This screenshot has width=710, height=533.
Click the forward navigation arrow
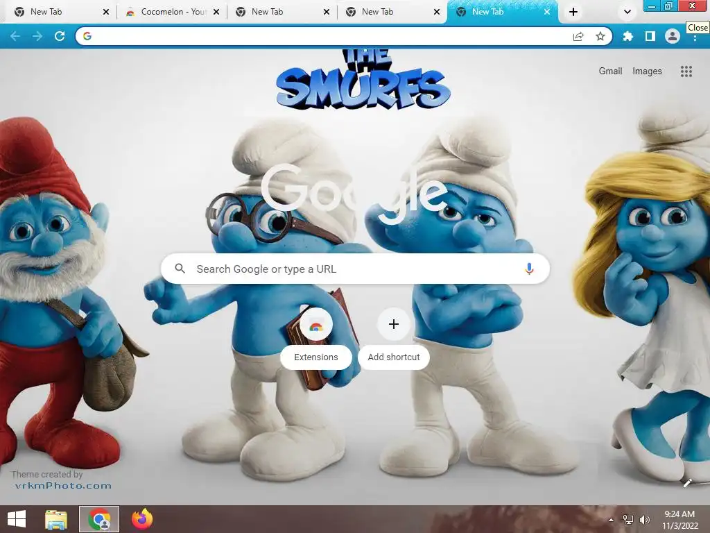click(x=37, y=36)
